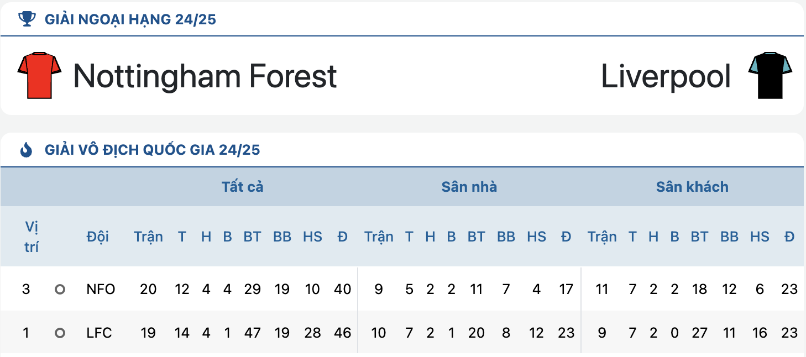Click the LFC team abbreviation in table

coord(100,333)
